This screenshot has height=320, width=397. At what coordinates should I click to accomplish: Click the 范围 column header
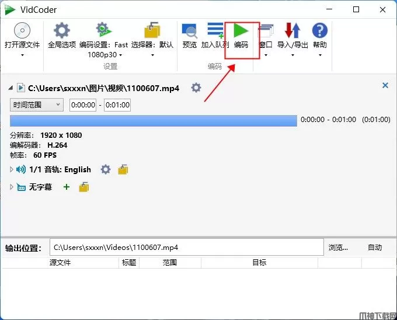click(170, 263)
